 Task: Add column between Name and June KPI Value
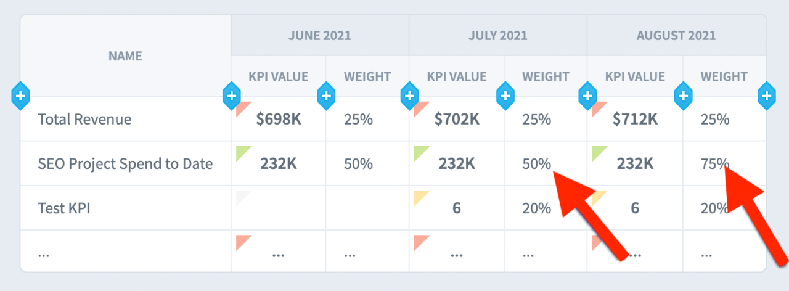(231, 96)
